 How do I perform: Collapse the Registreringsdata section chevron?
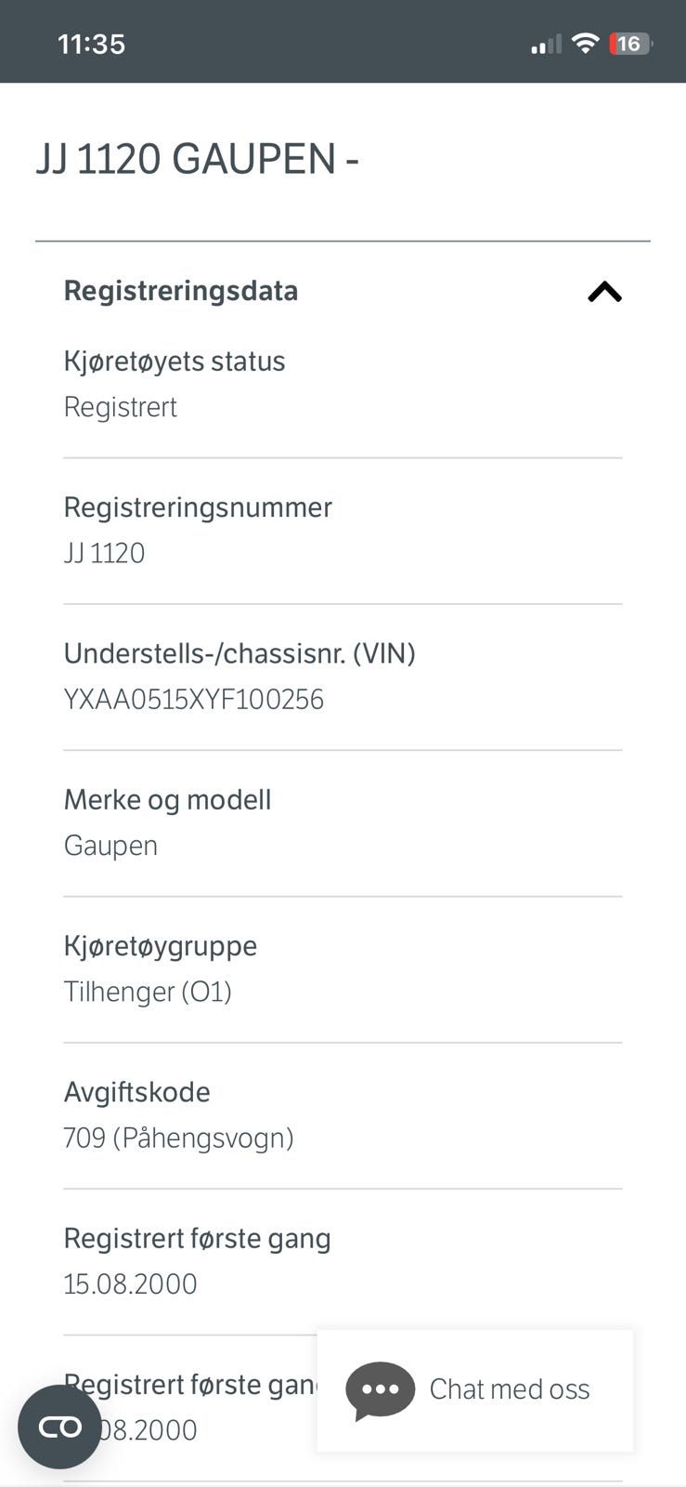click(x=604, y=292)
